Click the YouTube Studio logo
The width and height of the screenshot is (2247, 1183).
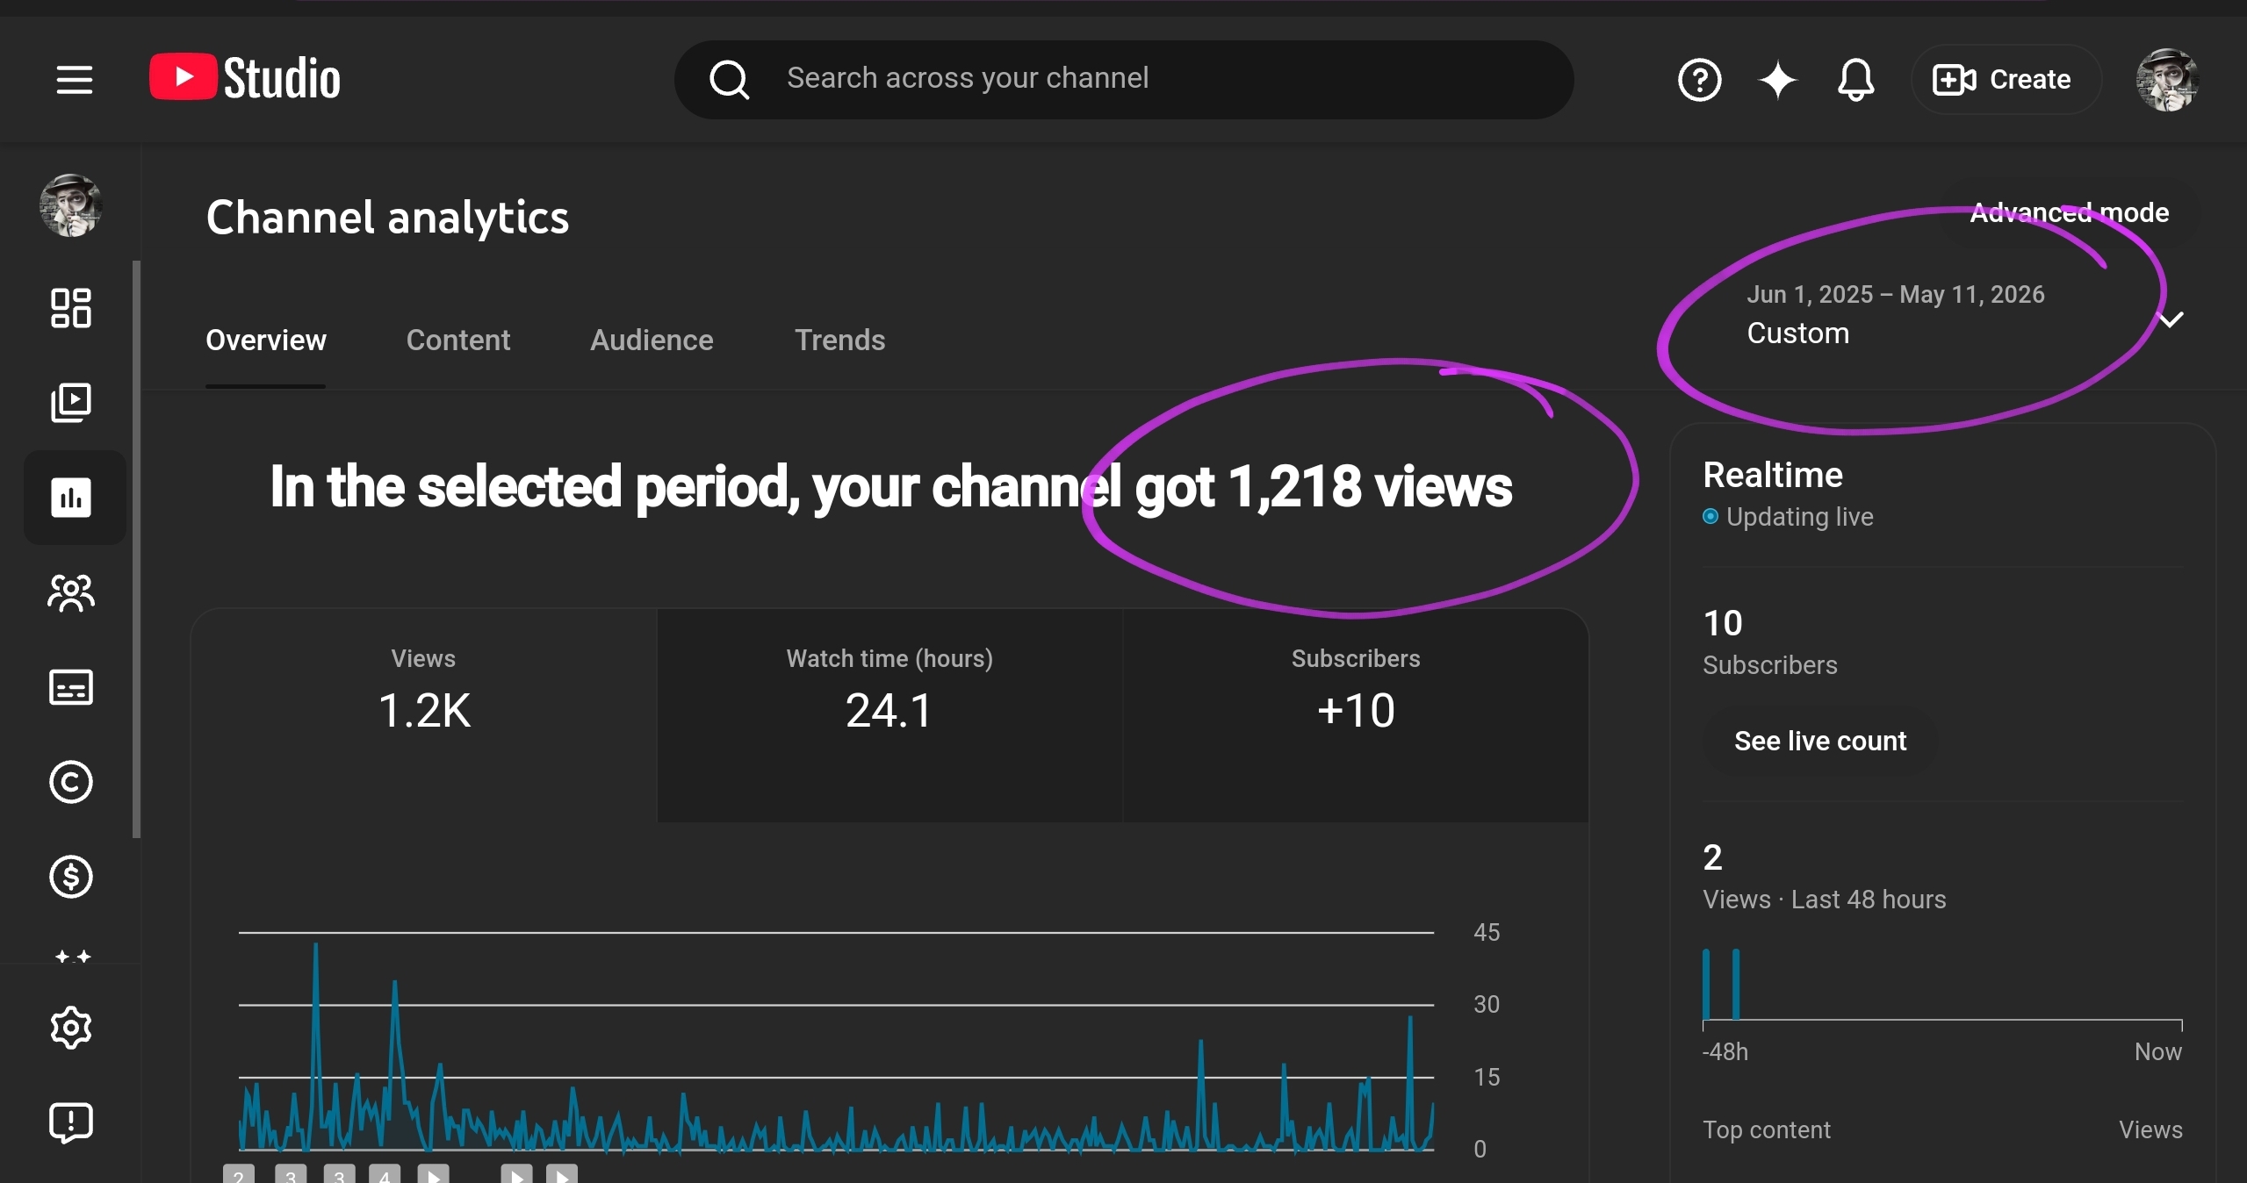245,78
